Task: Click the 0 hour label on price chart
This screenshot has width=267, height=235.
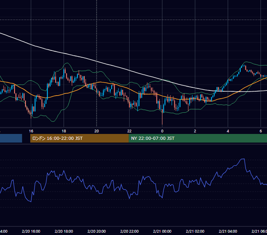Action: pos(162,131)
